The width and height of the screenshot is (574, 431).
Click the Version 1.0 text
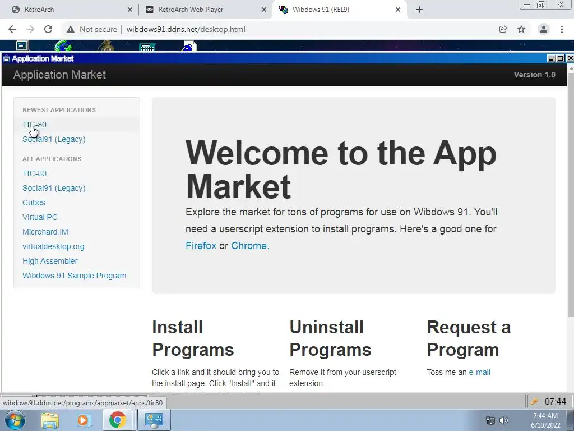coord(534,75)
